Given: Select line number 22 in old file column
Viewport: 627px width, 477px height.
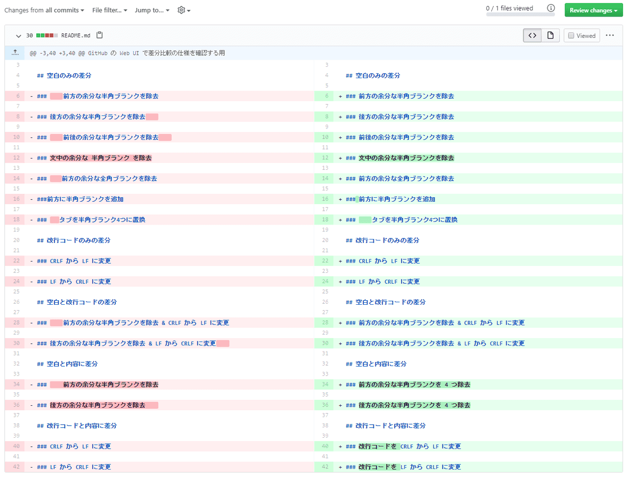Looking at the screenshot, I should [x=15, y=260].
